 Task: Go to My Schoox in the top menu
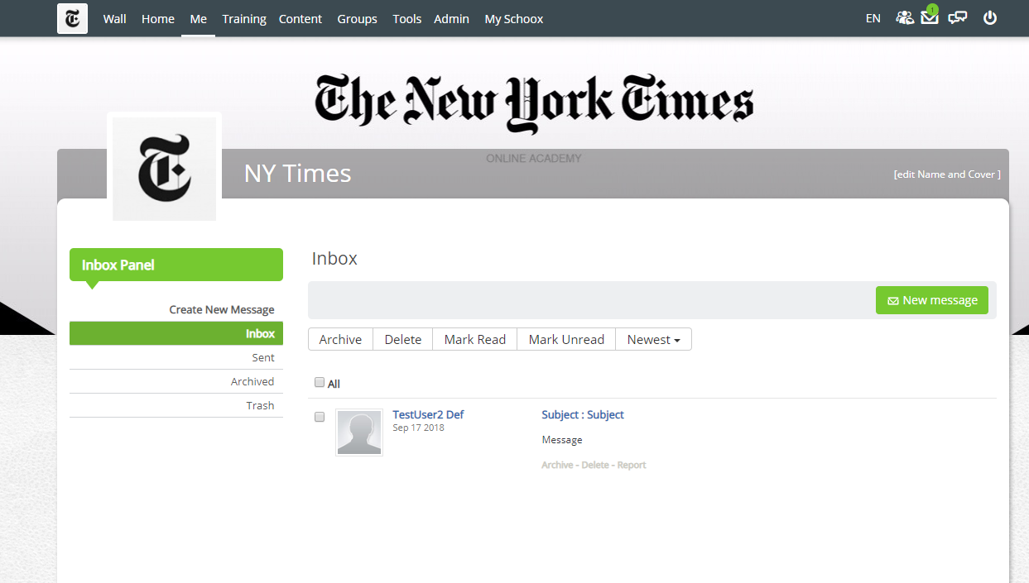(x=514, y=18)
